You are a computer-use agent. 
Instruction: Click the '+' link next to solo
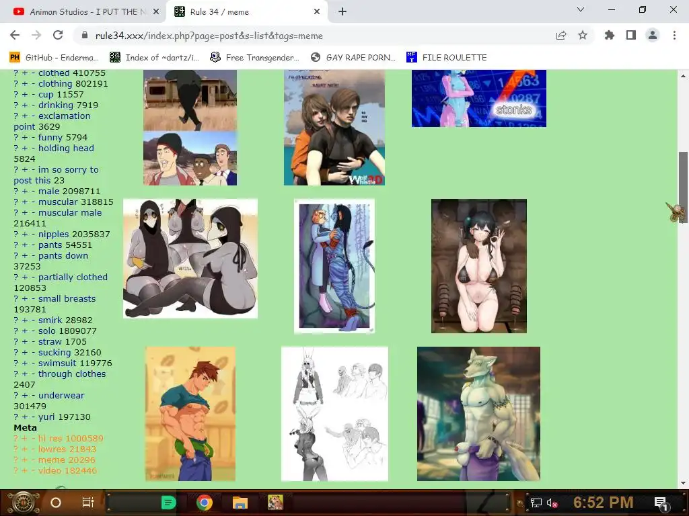25,331
